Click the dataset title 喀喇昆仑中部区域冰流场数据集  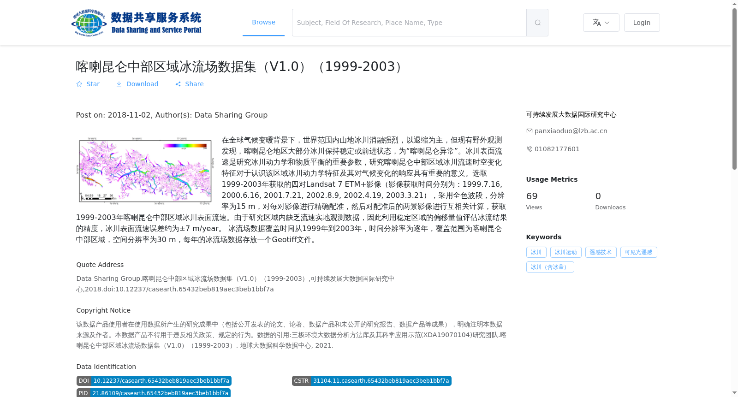pos(240,67)
